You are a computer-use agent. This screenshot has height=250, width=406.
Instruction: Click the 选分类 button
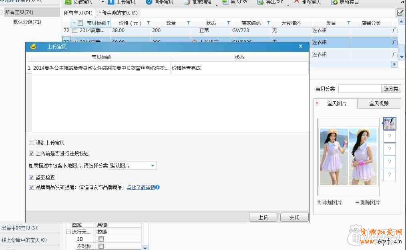pyautogui.click(x=391, y=89)
